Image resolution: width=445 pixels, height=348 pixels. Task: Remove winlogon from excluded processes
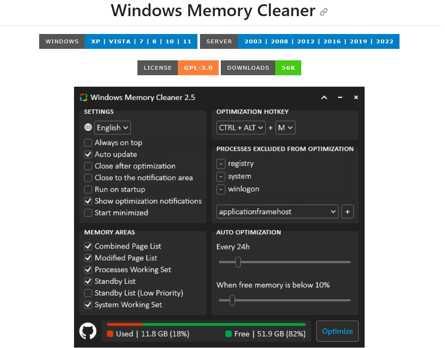(x=221, y=190)
